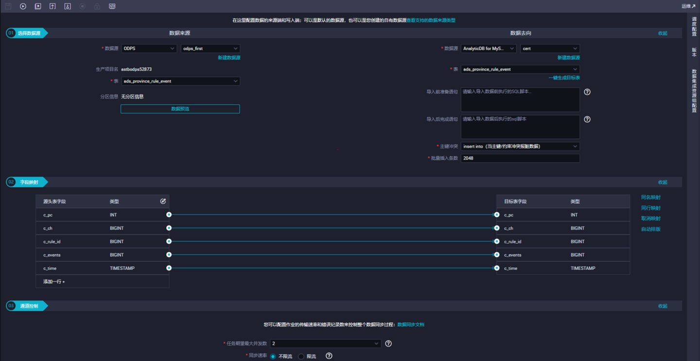Click help icon beside 导入后完成语句 textbox

pos(587,119)
